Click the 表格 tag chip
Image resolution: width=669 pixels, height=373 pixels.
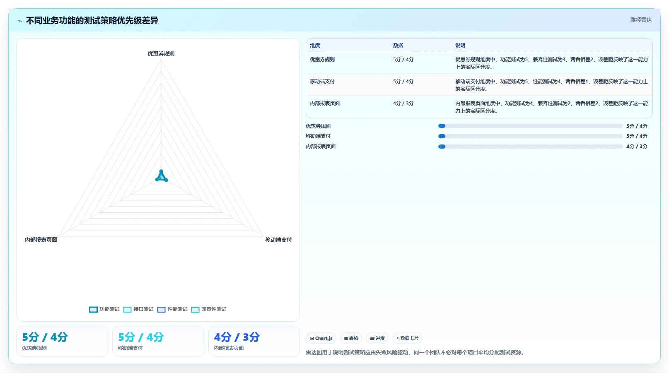351,338
